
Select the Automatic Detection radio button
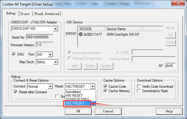click(69, 53)
